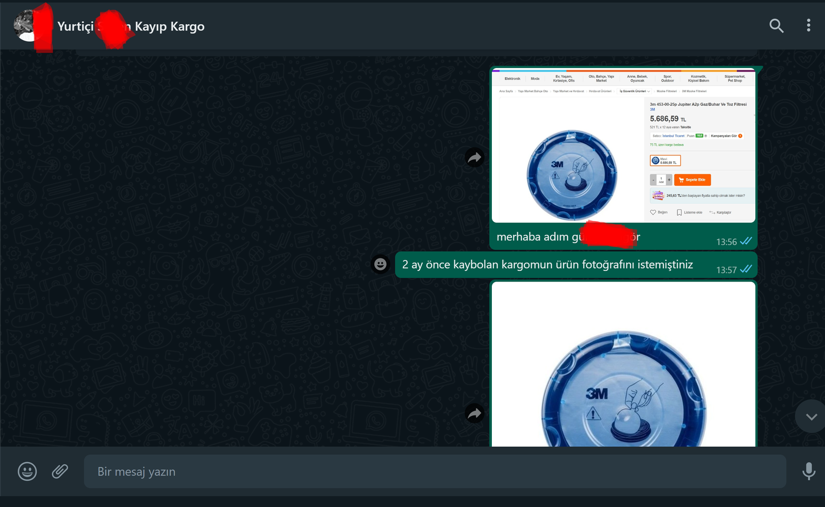Open the large 3M filter photo

[623, 364]
